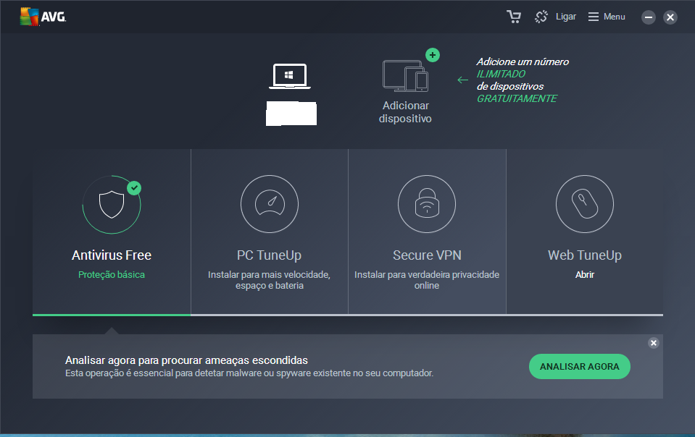Open the shopping cart store
The width and height of the screenshot is (695, 437).
tap(514, 17)
